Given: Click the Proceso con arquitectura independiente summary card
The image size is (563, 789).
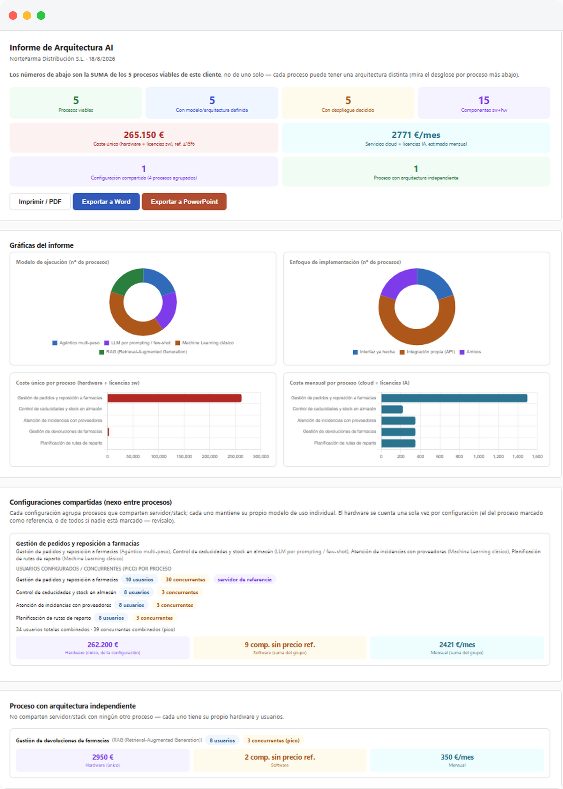Looking at the screenshot, I should 416,172.
